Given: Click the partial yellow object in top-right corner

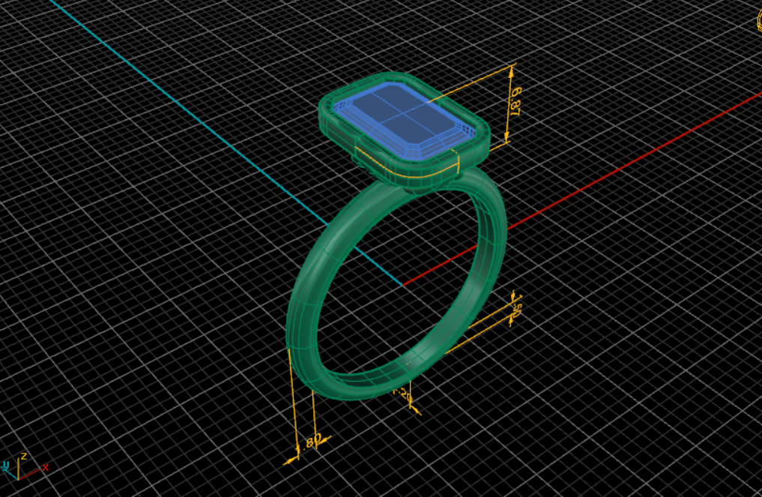Looking at the screenshot, I should [758, 21].
